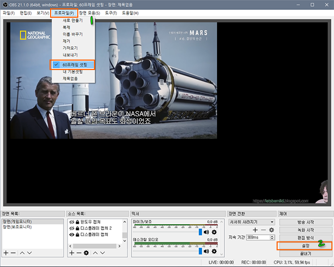
Task: Click the OBS logo in title bar
Action: coord(5,5)
